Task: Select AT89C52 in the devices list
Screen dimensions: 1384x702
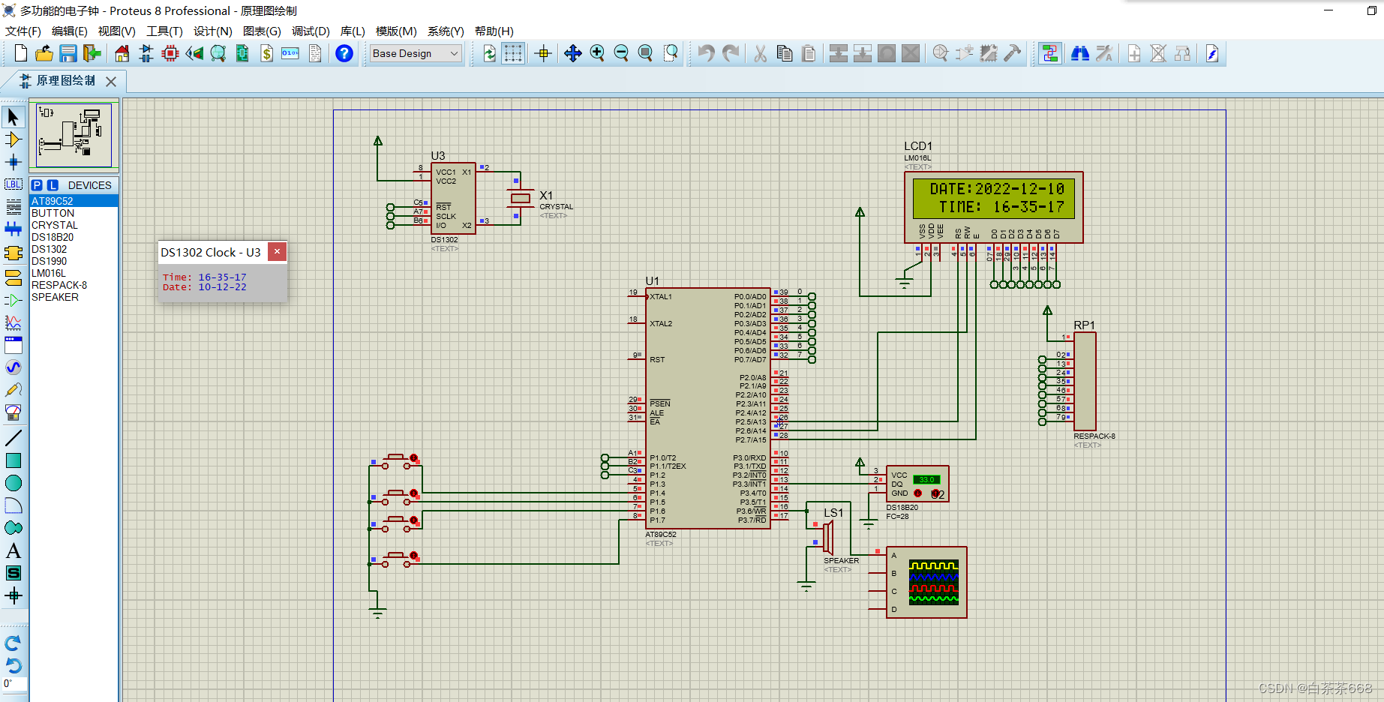Action: click(x=74, y=201)
